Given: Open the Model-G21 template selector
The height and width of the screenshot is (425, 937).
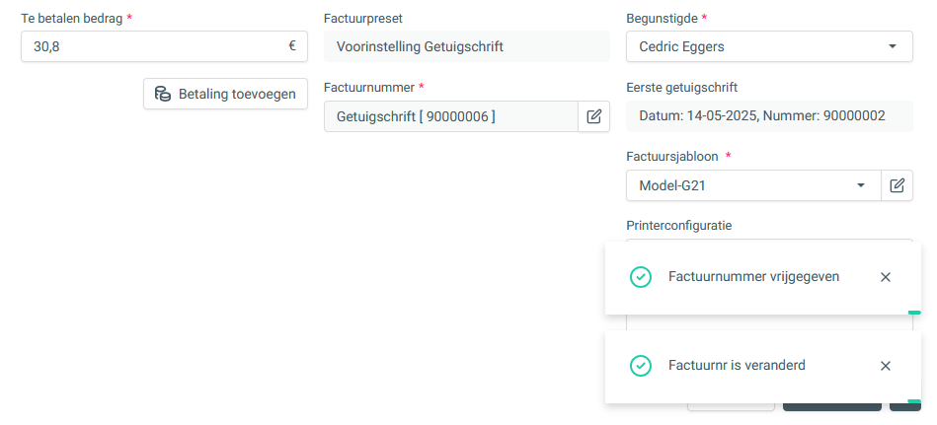Looking at the screenshot, I should click(753, 185).
